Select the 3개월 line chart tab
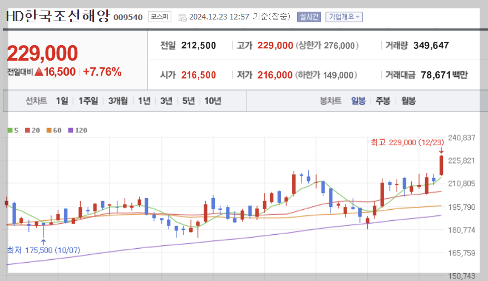 click(118, 101)
